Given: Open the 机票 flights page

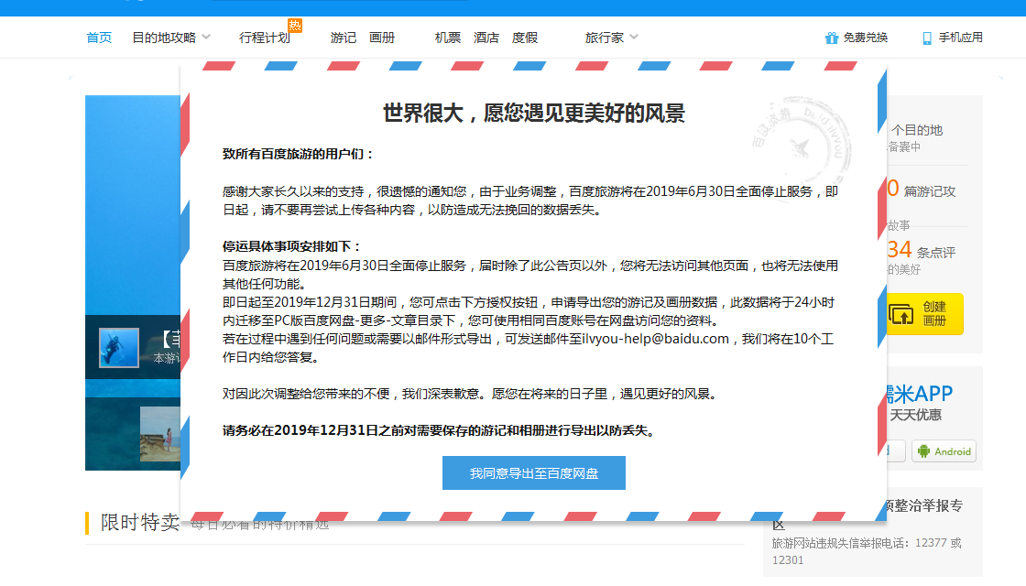Looking at the screenshot, I should (448, 38).
